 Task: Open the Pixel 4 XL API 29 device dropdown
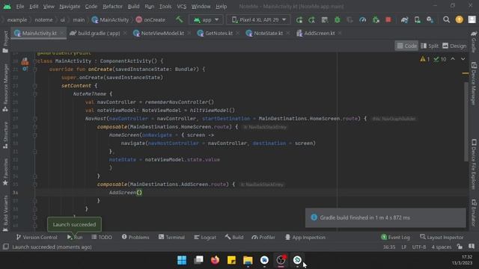pos(258,20)
